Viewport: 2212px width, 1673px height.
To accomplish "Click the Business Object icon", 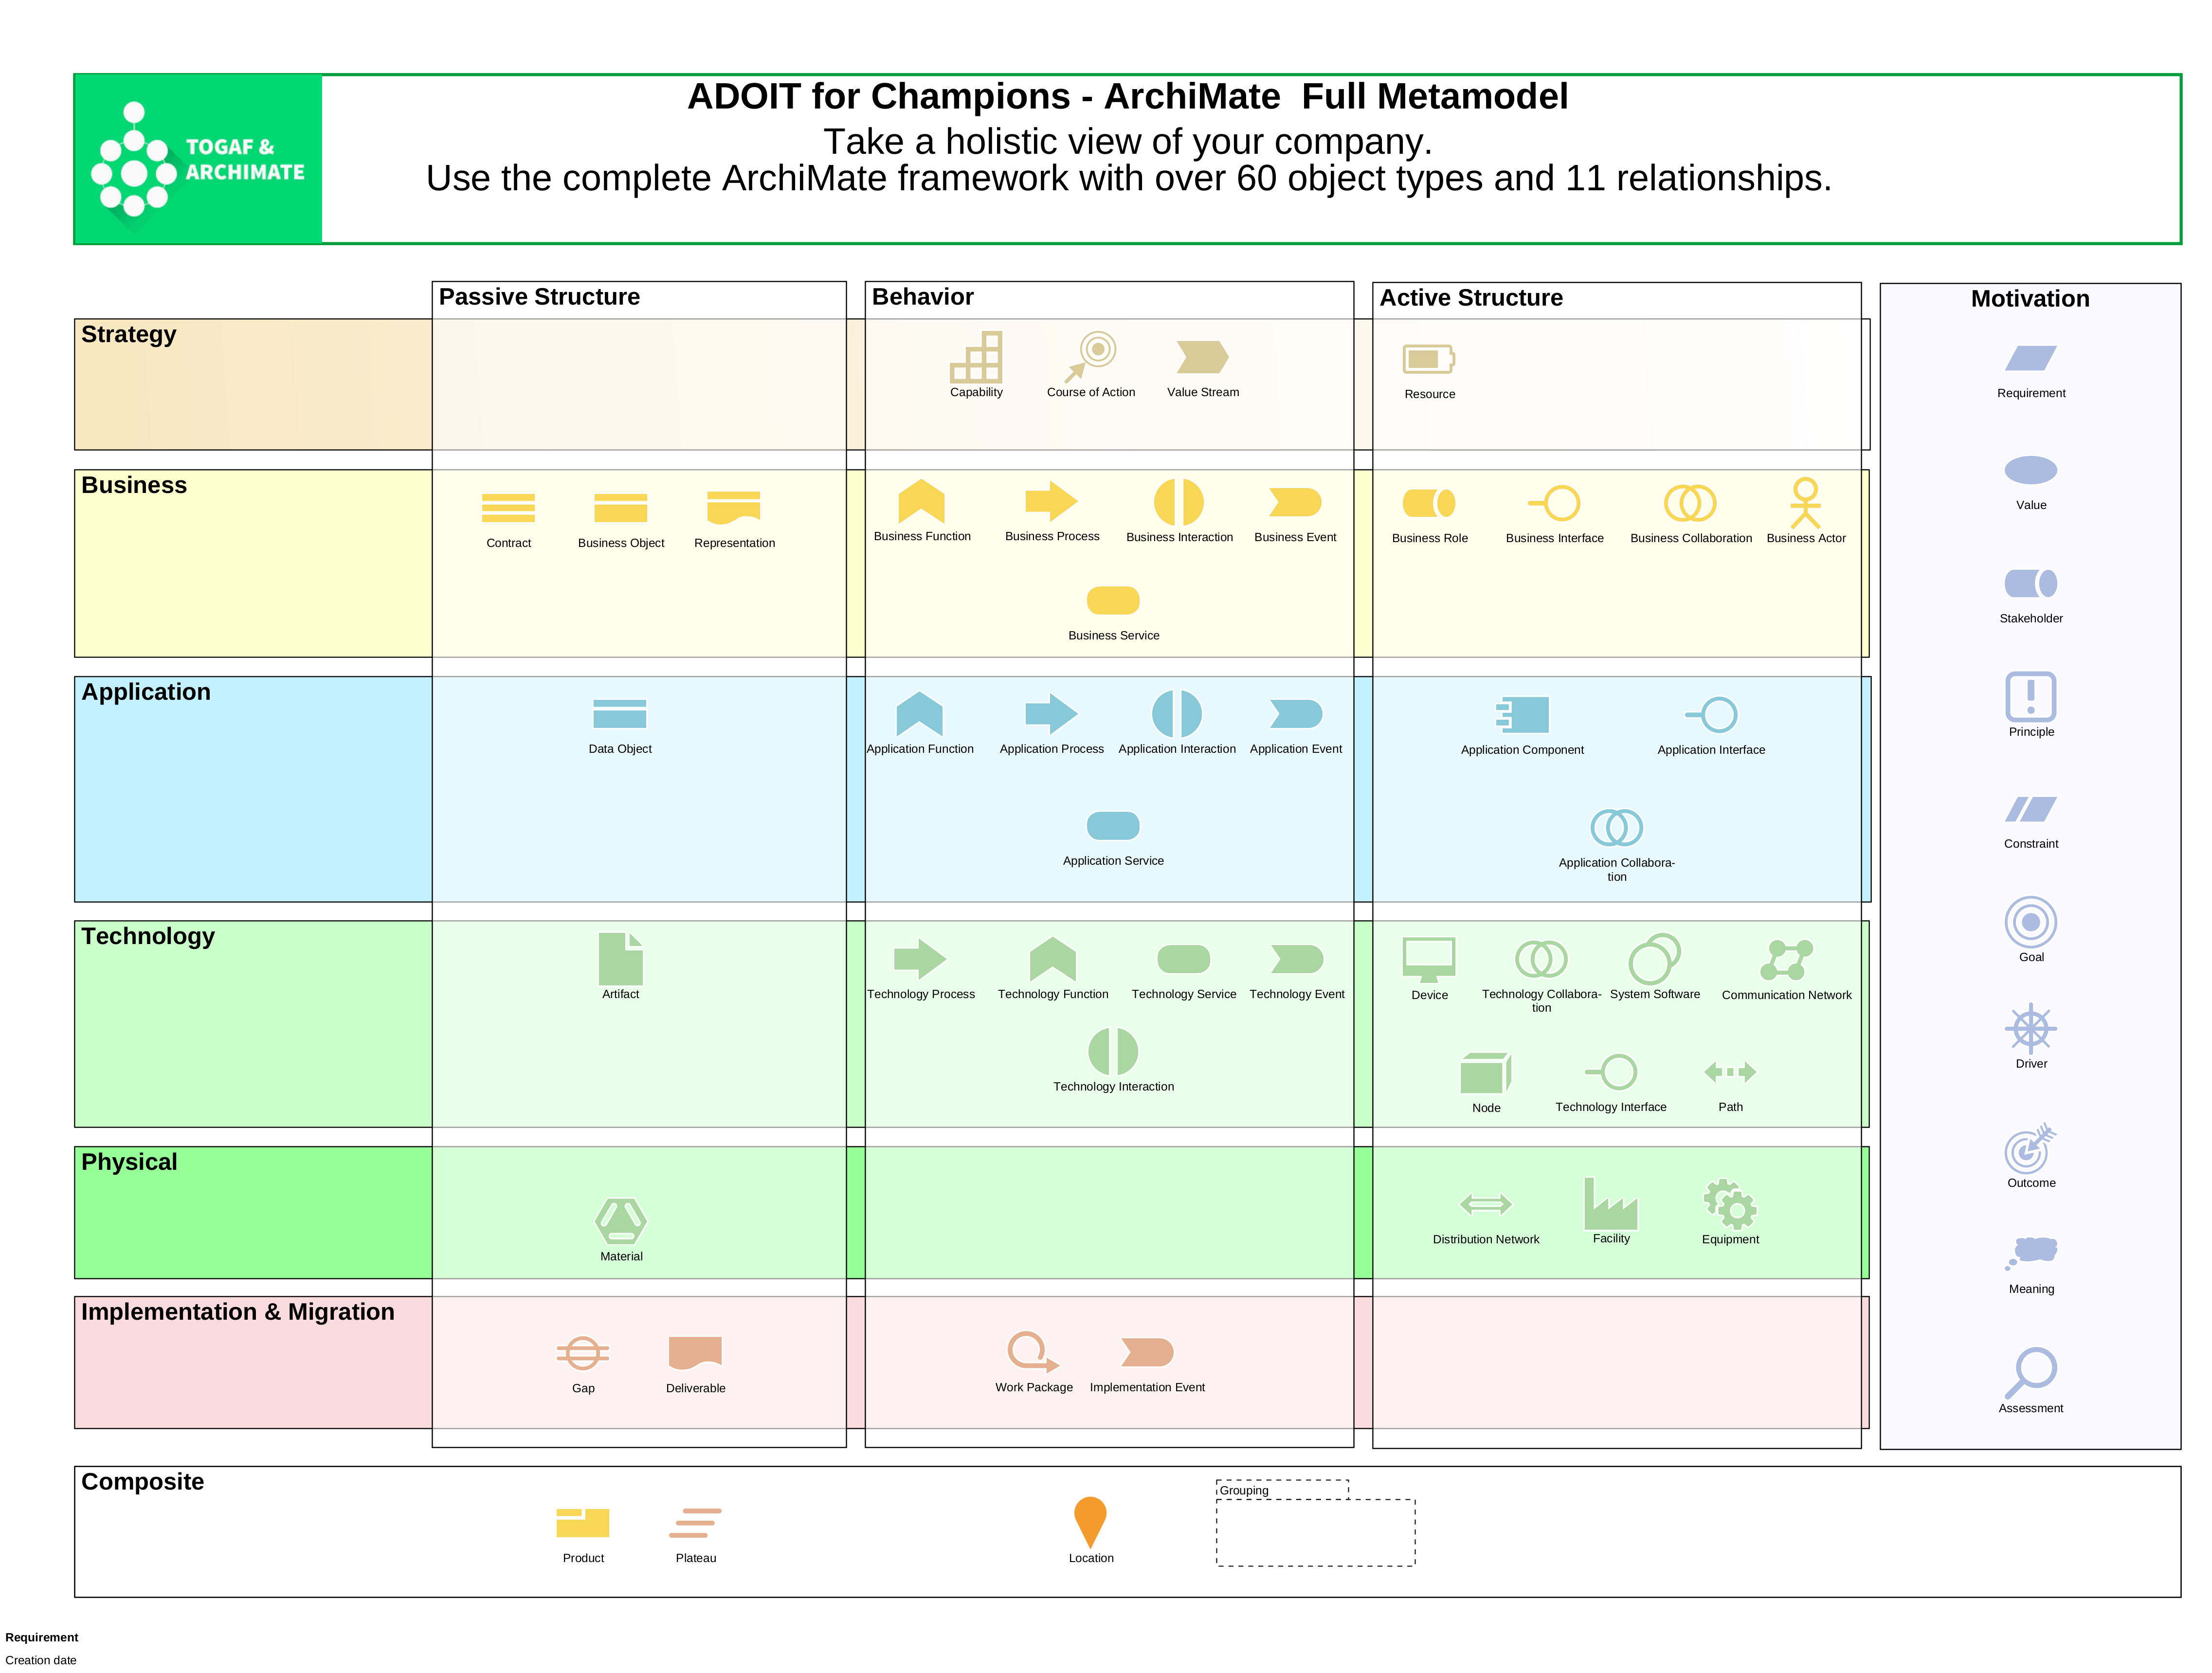I will pos(621,508).
